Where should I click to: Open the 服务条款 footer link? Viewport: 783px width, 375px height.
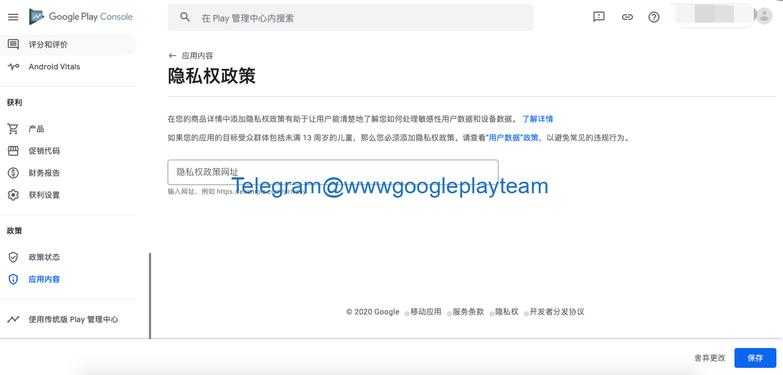pyautogui.click(x=468, y=312)
